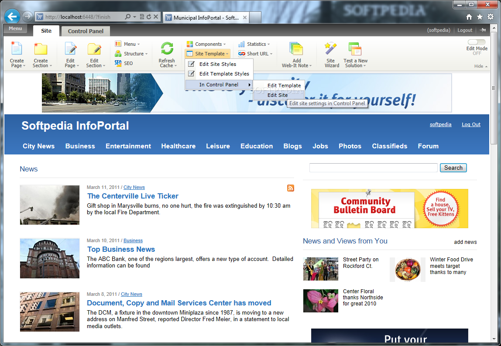The width and height of the screenshot is (501, 346).
Task: Click the Add Web-It Note icon
Action: (296, 48)
